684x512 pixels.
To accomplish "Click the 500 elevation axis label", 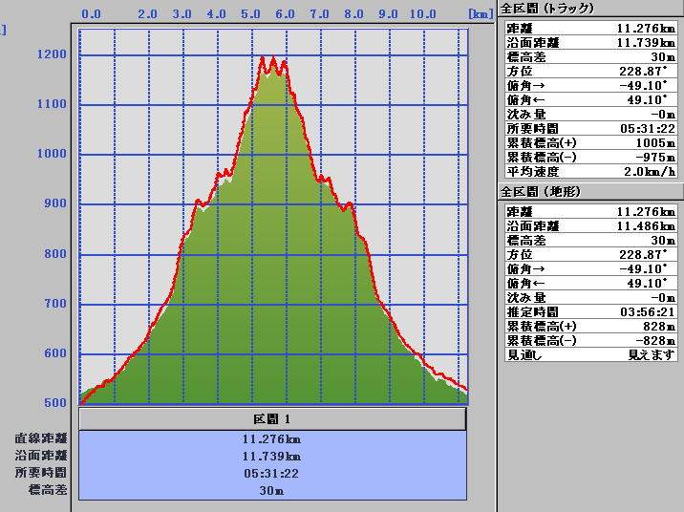I will pos(53,403).
